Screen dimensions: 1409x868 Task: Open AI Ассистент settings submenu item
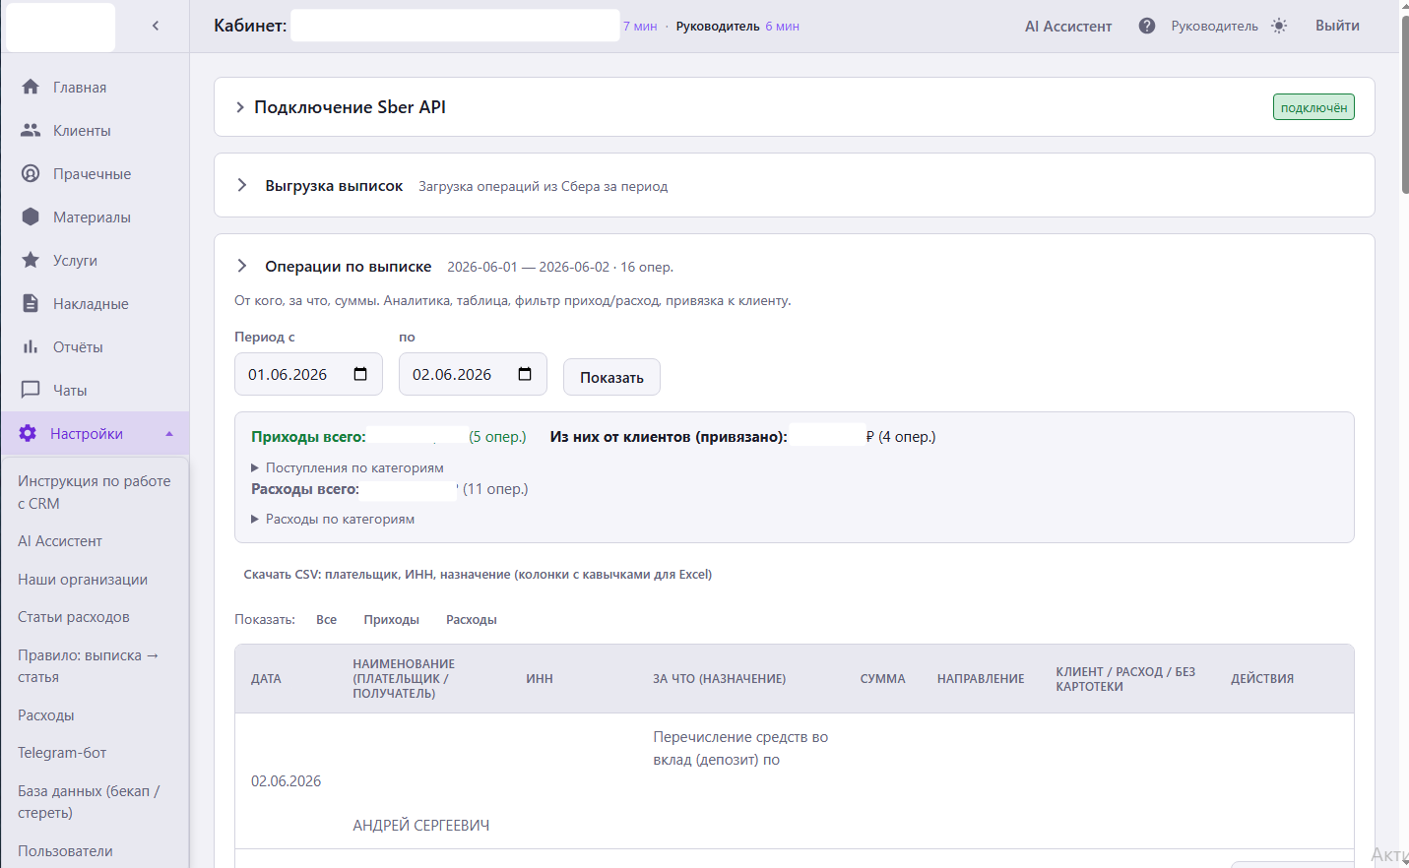(x=60, y=541)
